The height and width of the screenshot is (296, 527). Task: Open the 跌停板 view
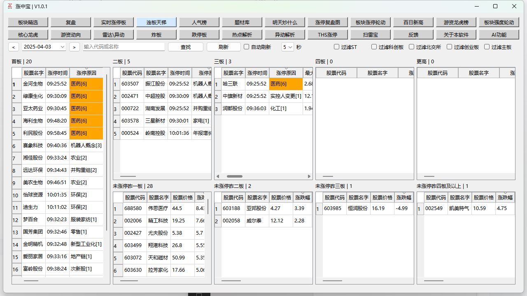tap(199, 34)
